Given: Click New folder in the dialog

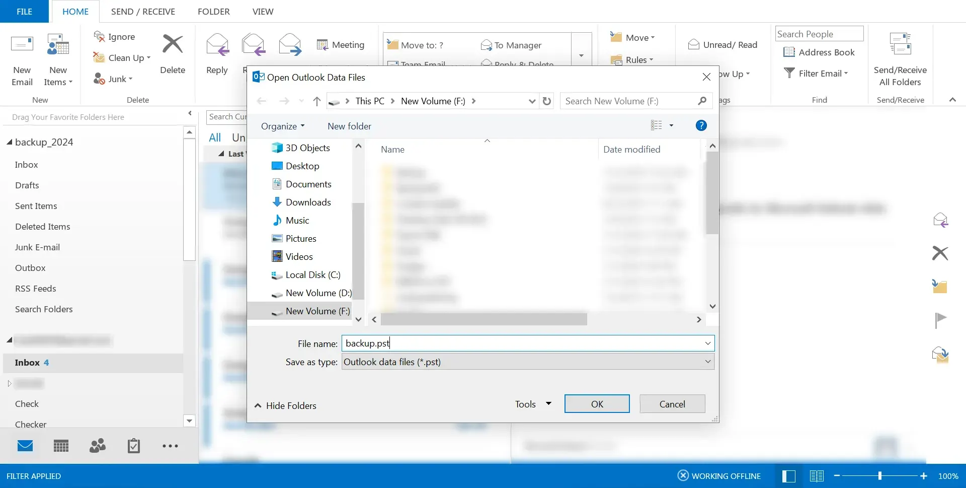Looking at the screenshot, I should point(349,126).
